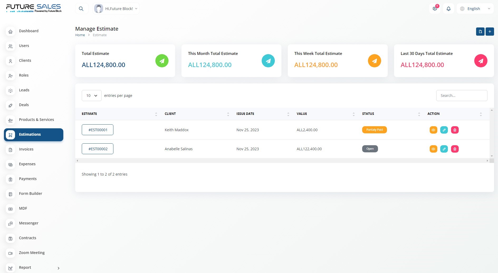Open the notifications bell
This screenshot has height=273, width=498.
(448, 9)
